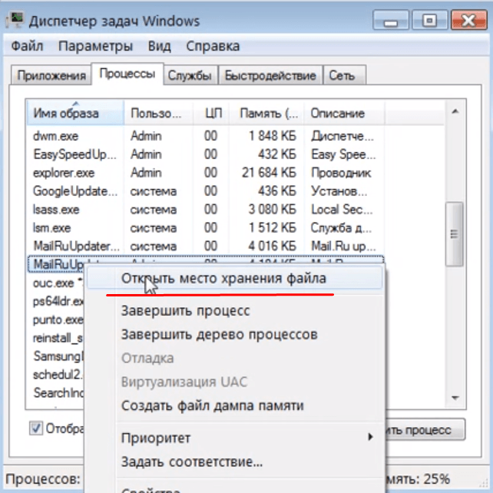
Task: Choose Завершить процесс in context menu
Action: point(234,311)
